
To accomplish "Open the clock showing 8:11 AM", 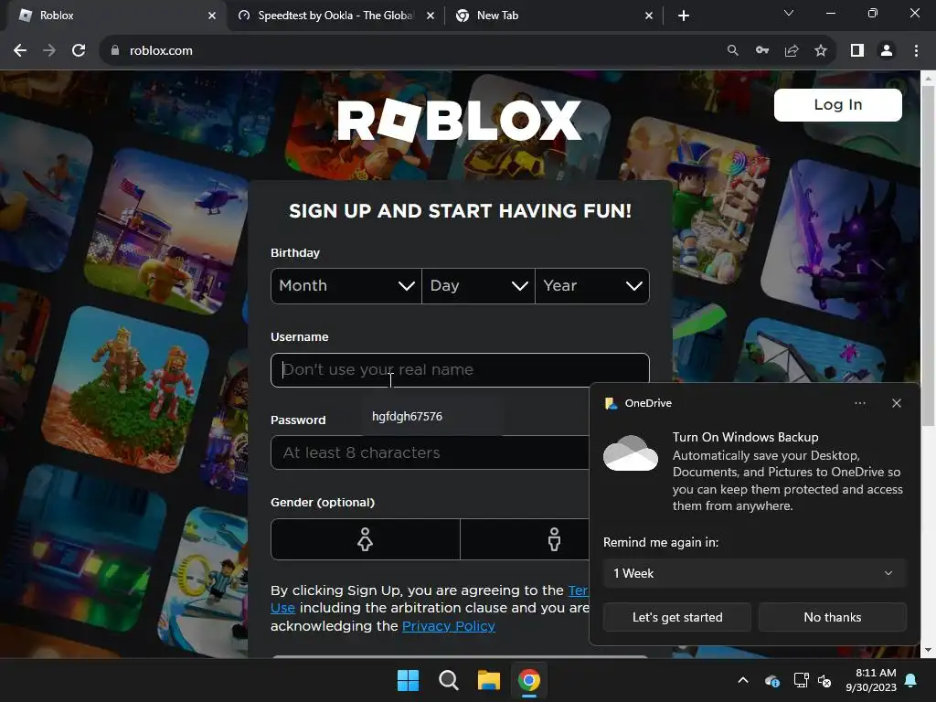I will (x=871, y=680).
